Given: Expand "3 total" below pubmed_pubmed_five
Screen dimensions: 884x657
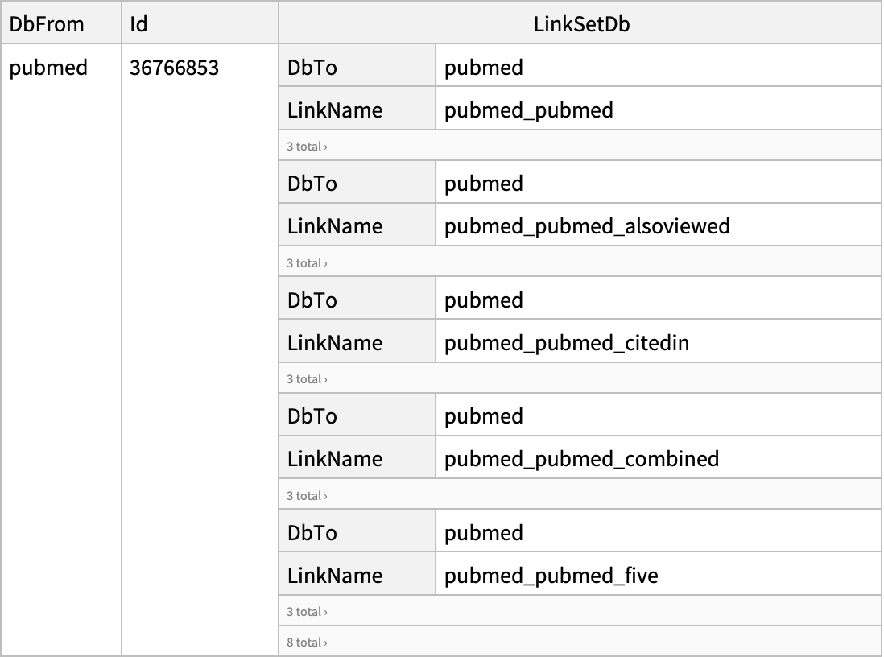Looking at the screenshot, I should pos(307,612).
